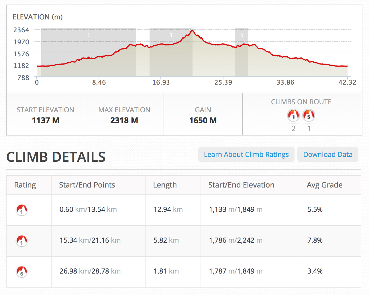Select the Max Elevation 2318 M stat box
This screenshot has height=295, width=369.
pyautogui.click(x=124, y=115)
